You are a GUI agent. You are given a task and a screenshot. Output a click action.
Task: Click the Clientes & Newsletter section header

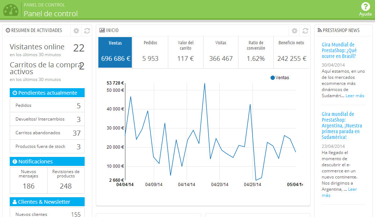pyautogui.click(x=47, y=202)
